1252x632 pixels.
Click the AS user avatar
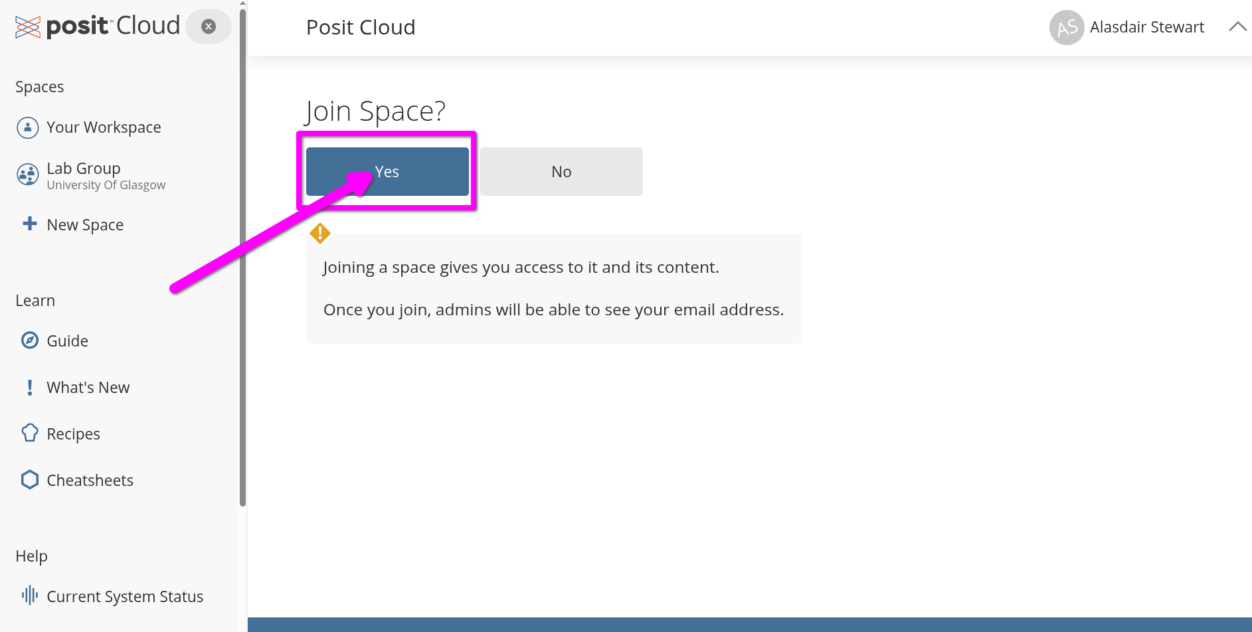coord(1066,28)
